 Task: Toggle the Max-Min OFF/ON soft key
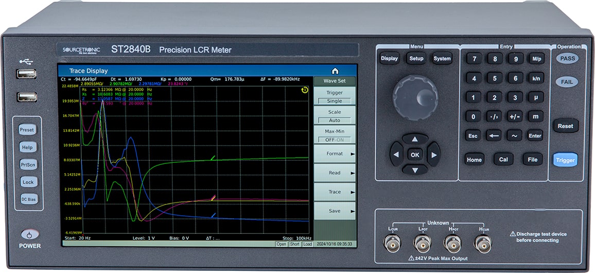pyautogui.click(x=335, y=135)
